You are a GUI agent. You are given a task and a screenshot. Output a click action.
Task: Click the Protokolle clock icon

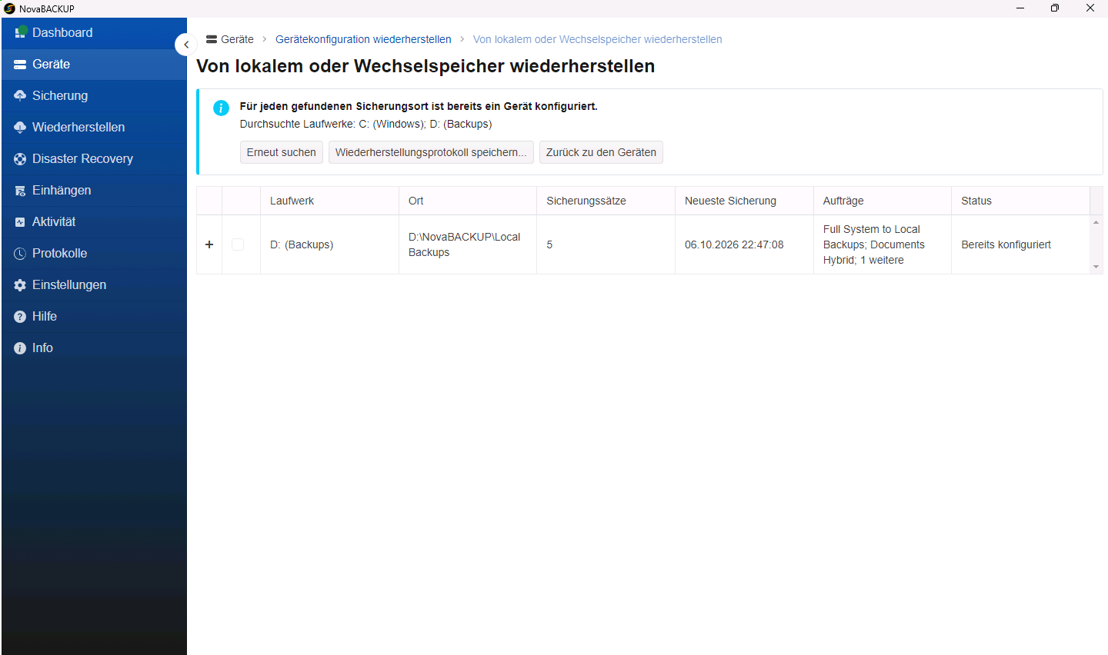20,253
